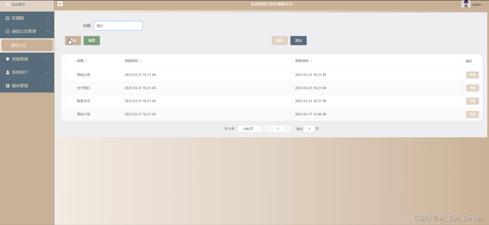
Task: Click the 模块管理 grid icon
Action: coord(8,86)
